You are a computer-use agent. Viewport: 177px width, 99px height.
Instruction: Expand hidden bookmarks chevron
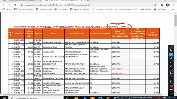coord(173,9)
